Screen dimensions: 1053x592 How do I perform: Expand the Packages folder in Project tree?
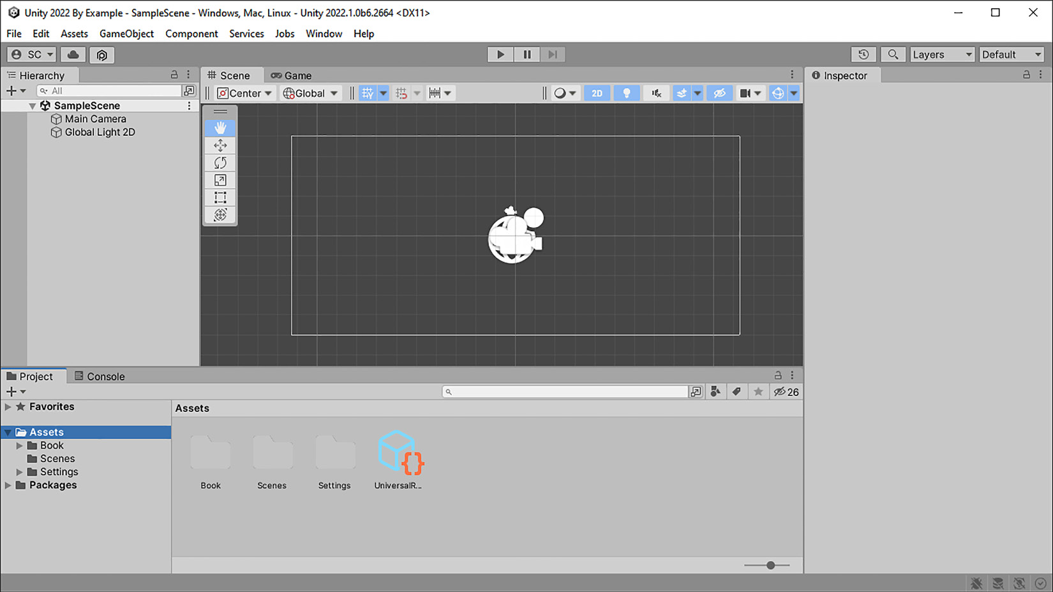coord(8,485)
